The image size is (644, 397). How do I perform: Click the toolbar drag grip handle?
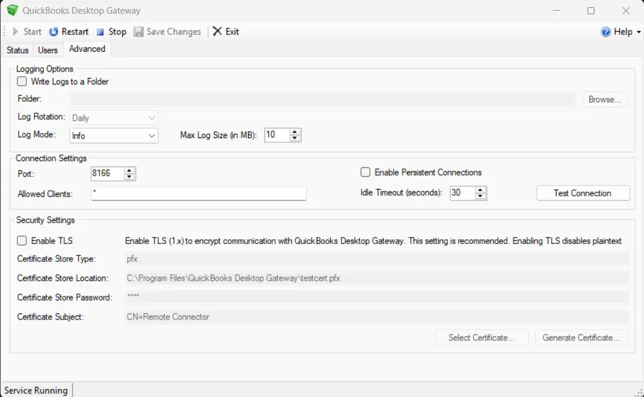[x=5, y=32]
